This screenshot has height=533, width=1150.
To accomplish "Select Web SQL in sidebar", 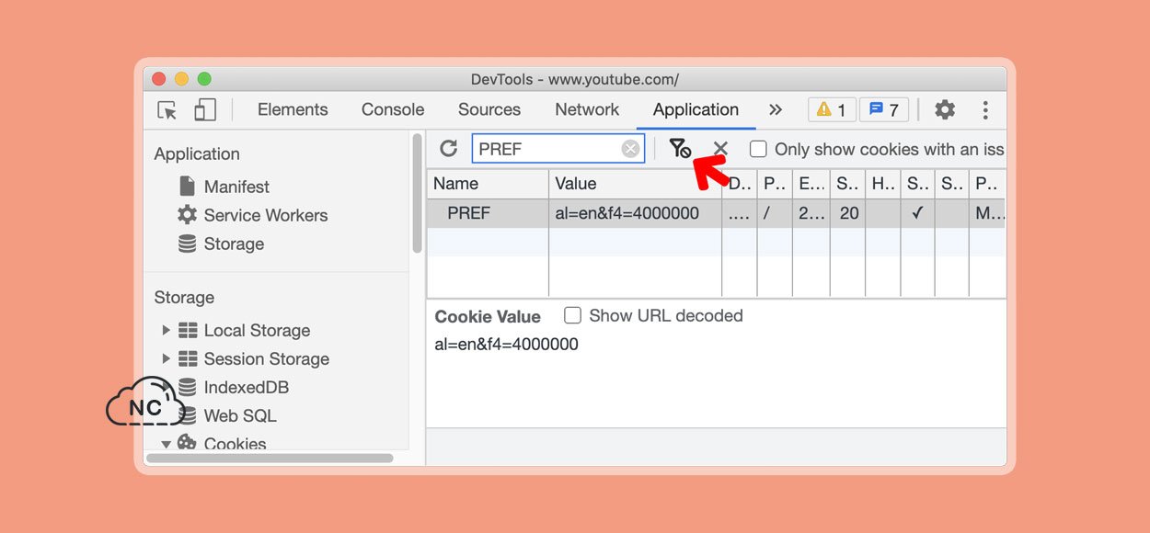I will [240, 415].
